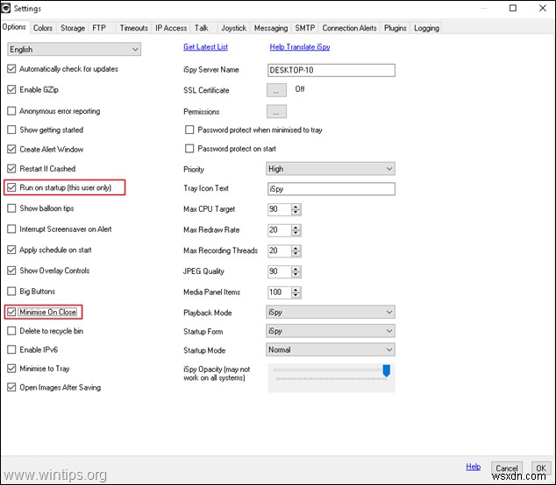
Task: Open the Playback Mode dropdown
Action: point(330,312)
